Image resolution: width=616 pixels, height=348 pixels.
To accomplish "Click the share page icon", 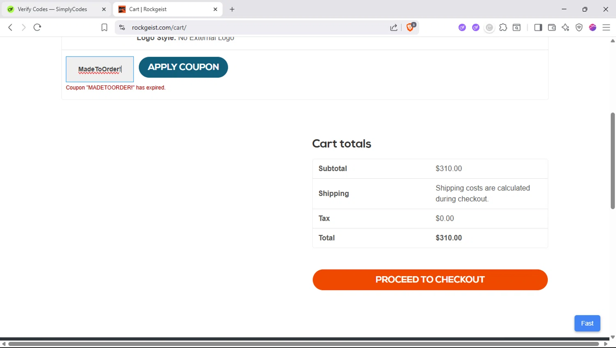I will [394, 28].
